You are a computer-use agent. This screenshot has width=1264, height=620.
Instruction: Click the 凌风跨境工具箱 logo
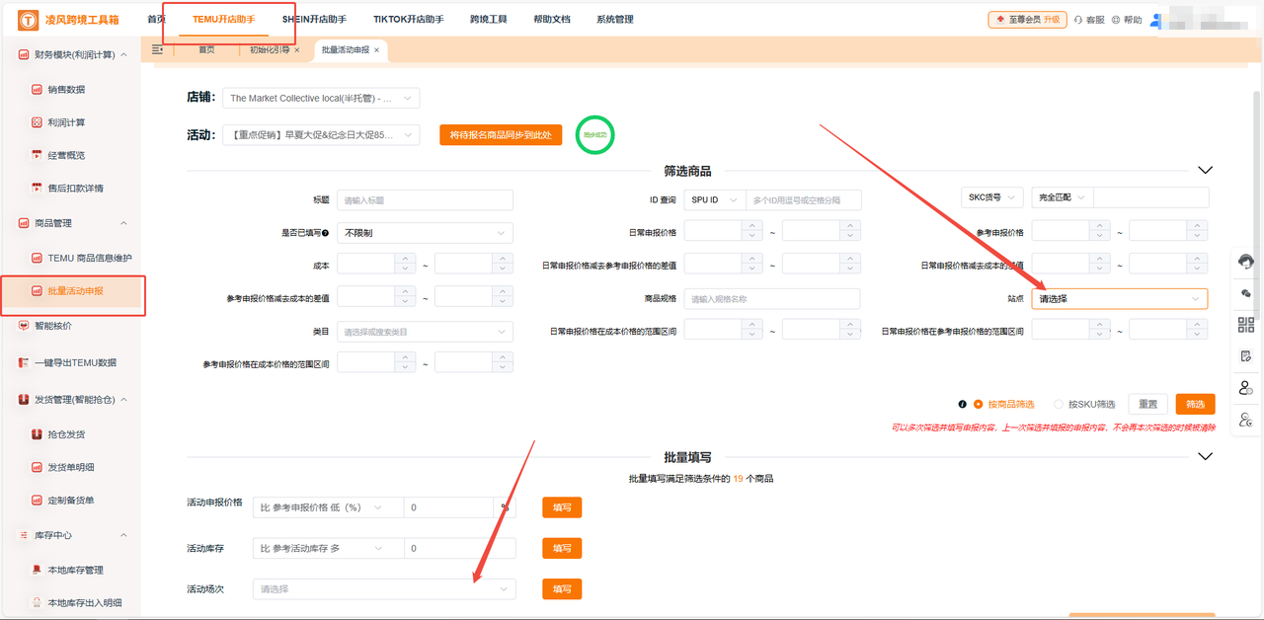click(61, 18)
